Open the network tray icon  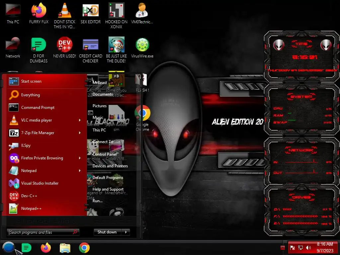click(300, 248)
